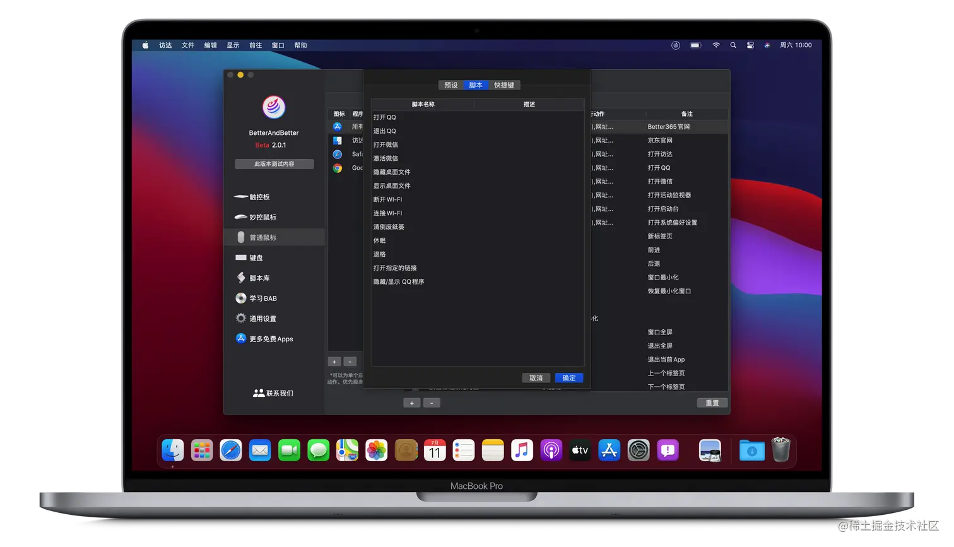The height and width of the screenshot is (547, 954).
Task: Select the 退格 script row
Action: 478,254
